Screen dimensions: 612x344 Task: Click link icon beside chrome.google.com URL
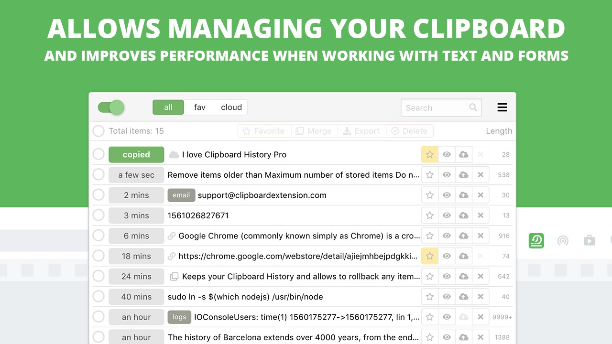coord(172,256)
